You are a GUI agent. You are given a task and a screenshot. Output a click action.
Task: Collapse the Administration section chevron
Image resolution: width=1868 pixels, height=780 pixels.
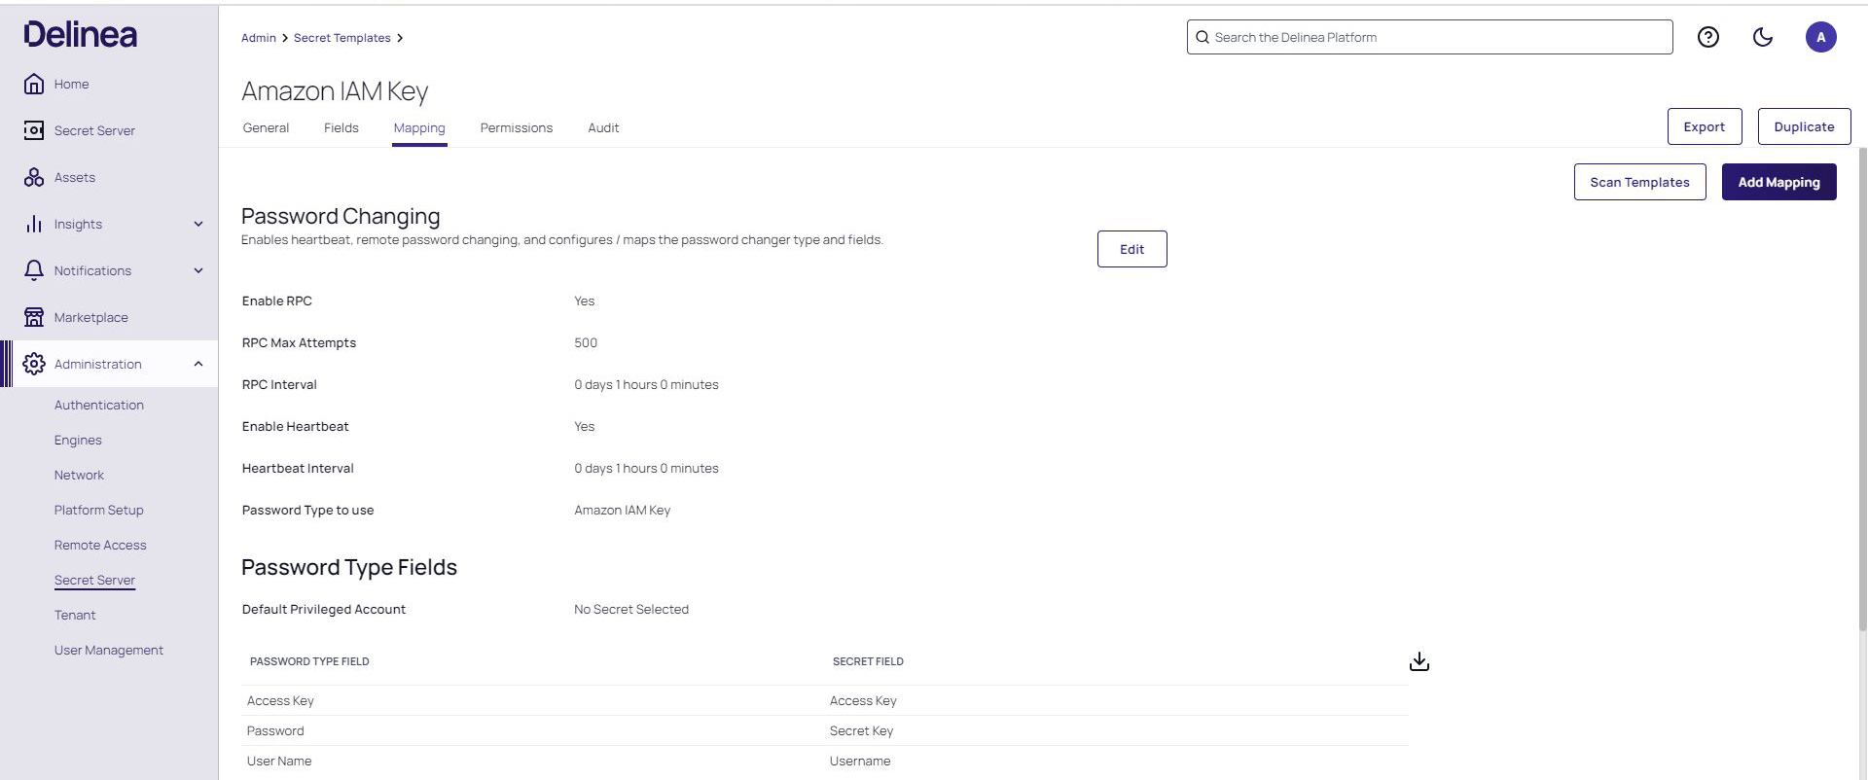pos(198,364)
